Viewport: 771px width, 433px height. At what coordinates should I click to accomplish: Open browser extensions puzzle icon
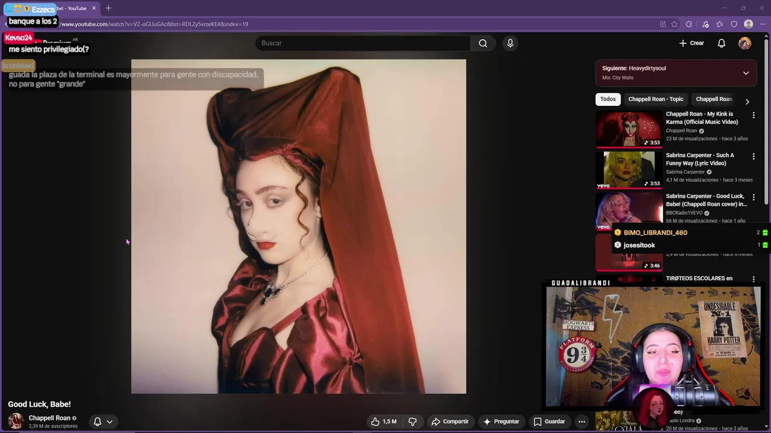(x=689, y=24)
